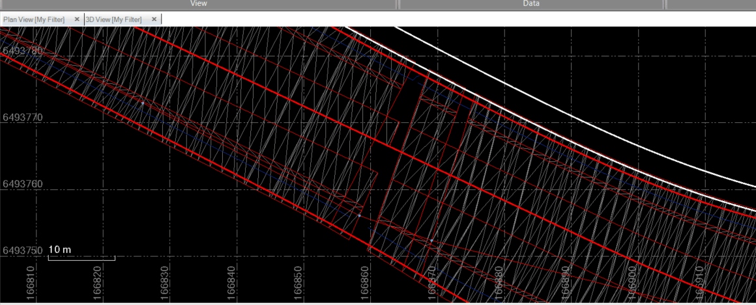The image size is (756, 305).
Task: Click the 6493760 northing grid label
Action: [23, 184]
